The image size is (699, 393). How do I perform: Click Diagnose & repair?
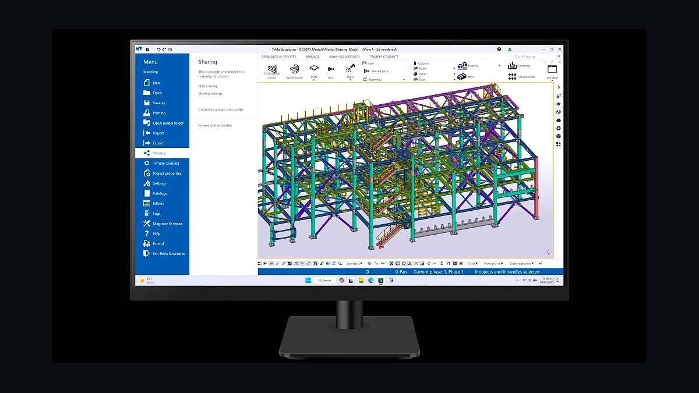[x=162, y=224]
